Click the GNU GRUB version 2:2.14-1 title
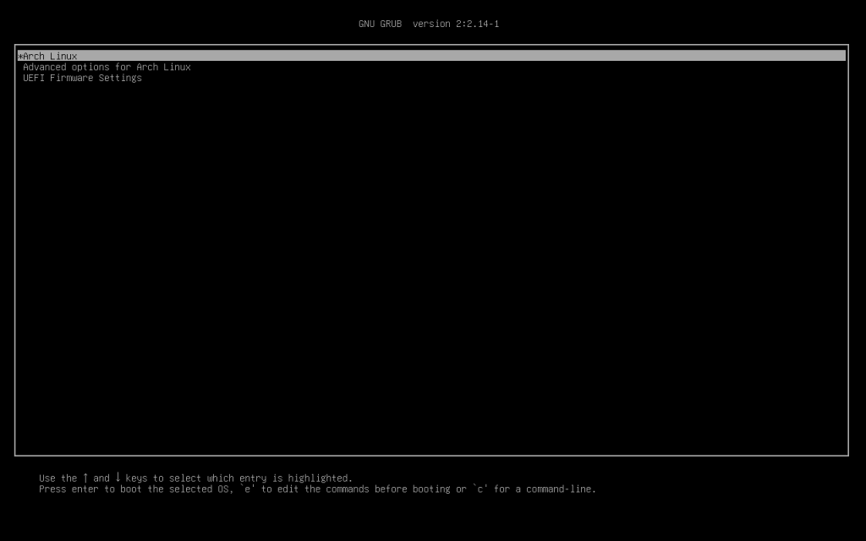The height and width of the screenshot is (541, 866). click(429, 24)
